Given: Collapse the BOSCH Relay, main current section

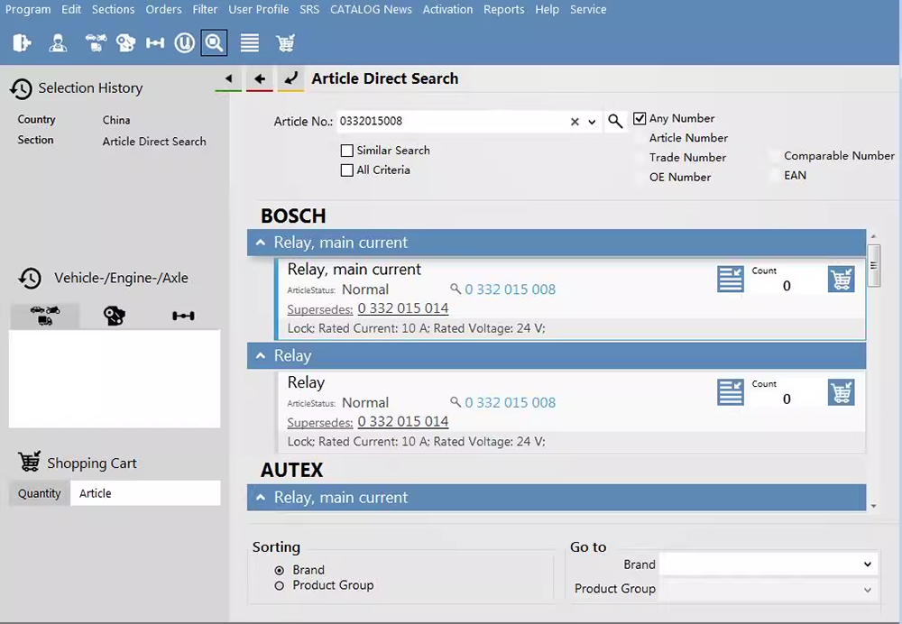Looking at the screenshot, I should tap(261, 243).
